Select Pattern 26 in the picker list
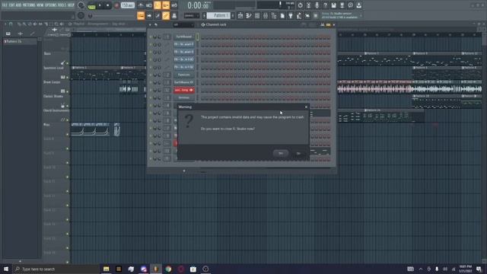 pyautogui.click(x=20, y=41)
